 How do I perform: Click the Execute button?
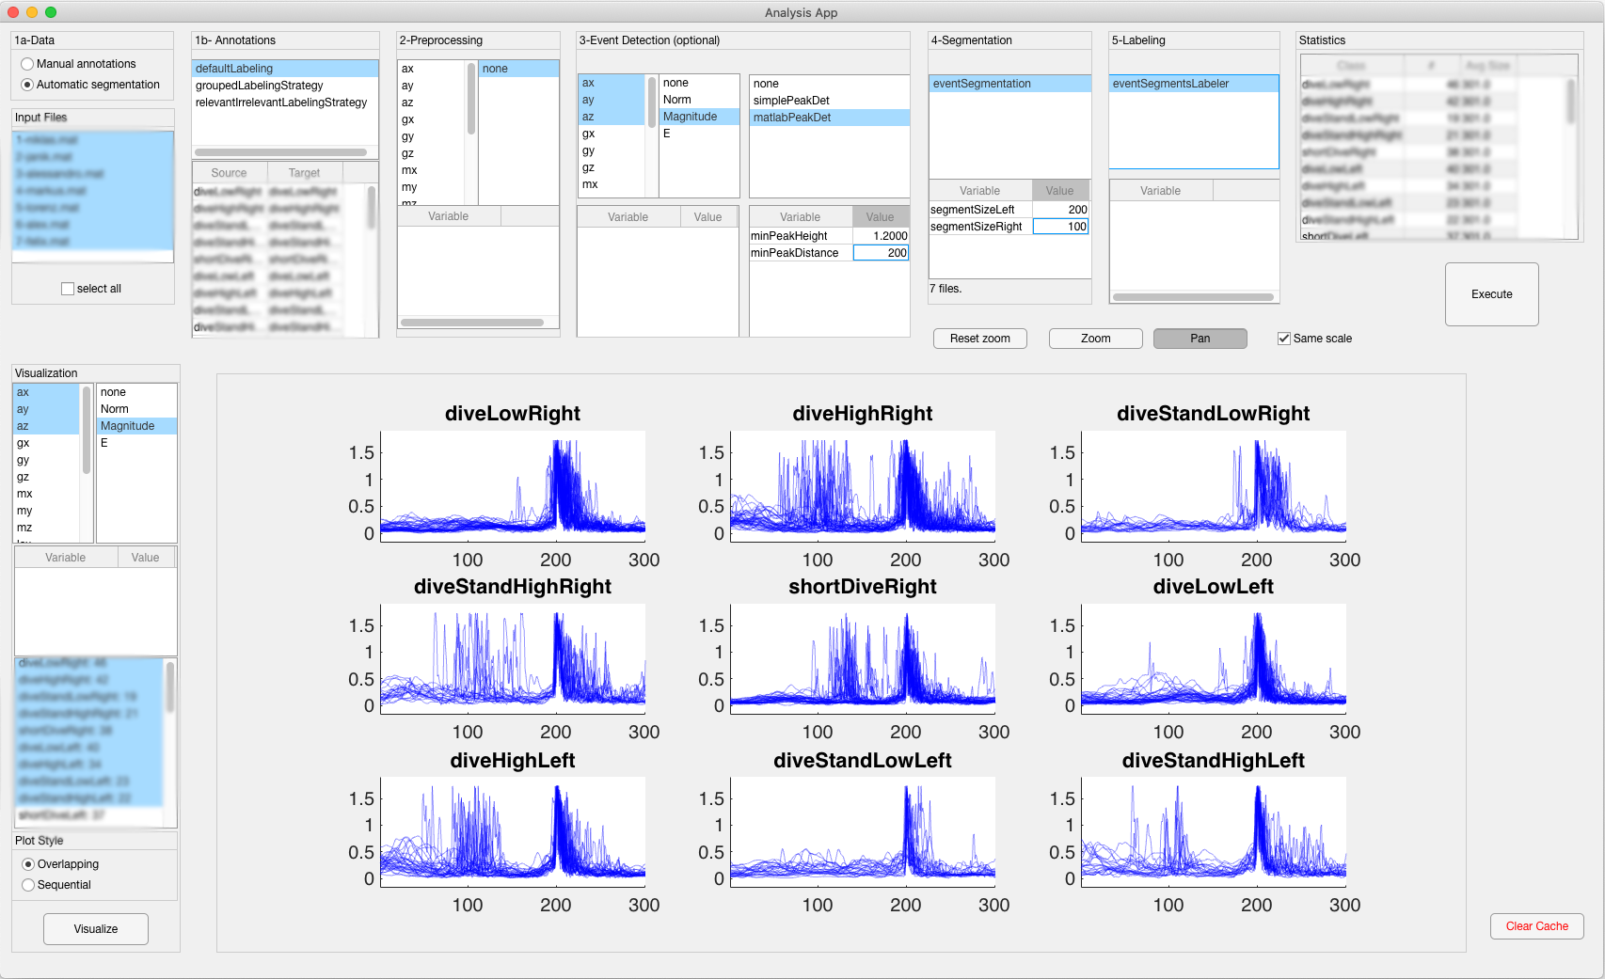coord(1491,294)
